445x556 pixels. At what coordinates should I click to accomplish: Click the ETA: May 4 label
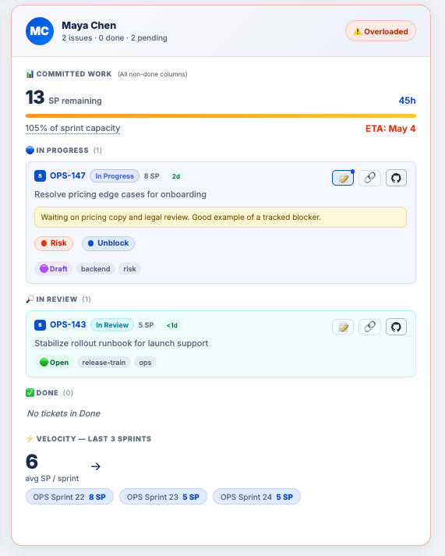pos(390,129)
